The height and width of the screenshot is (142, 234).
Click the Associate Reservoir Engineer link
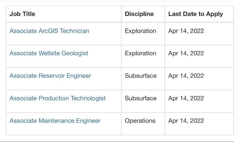[50, 76]
